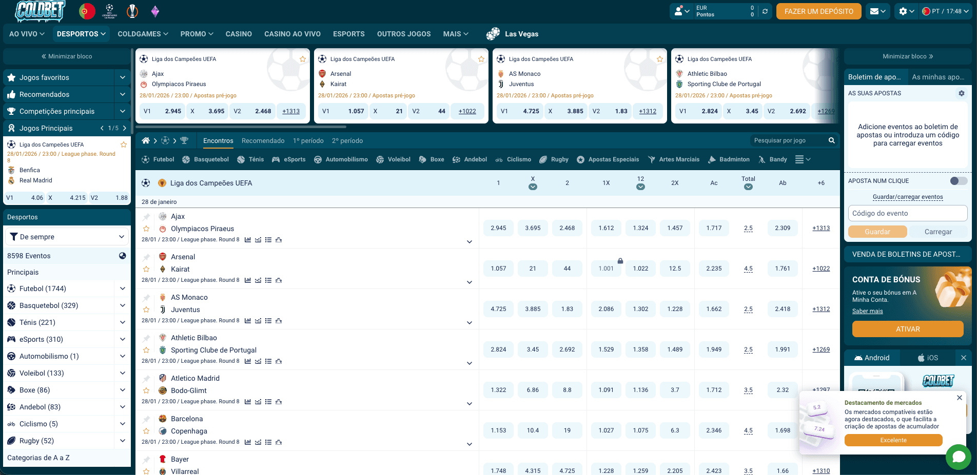The image size is (977, 475).
Task: Open statistics icon for Ajax match row
Action: [248, 240]
